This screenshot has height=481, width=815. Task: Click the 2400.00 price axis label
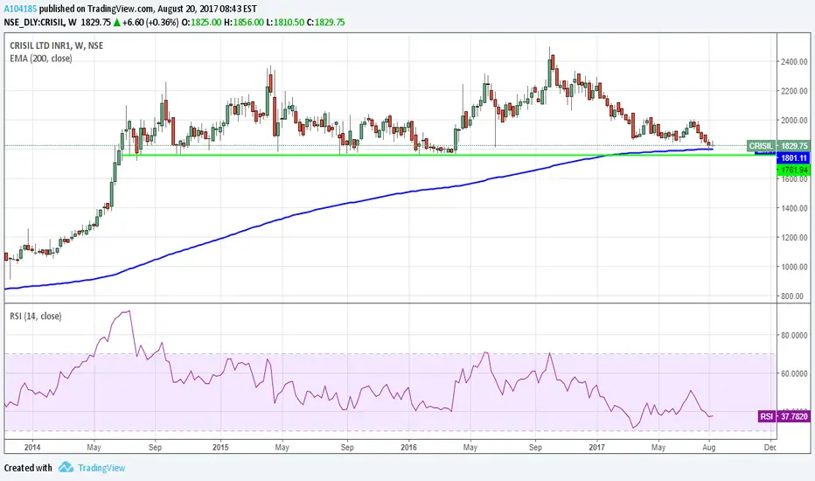click(x=794, y=62)
